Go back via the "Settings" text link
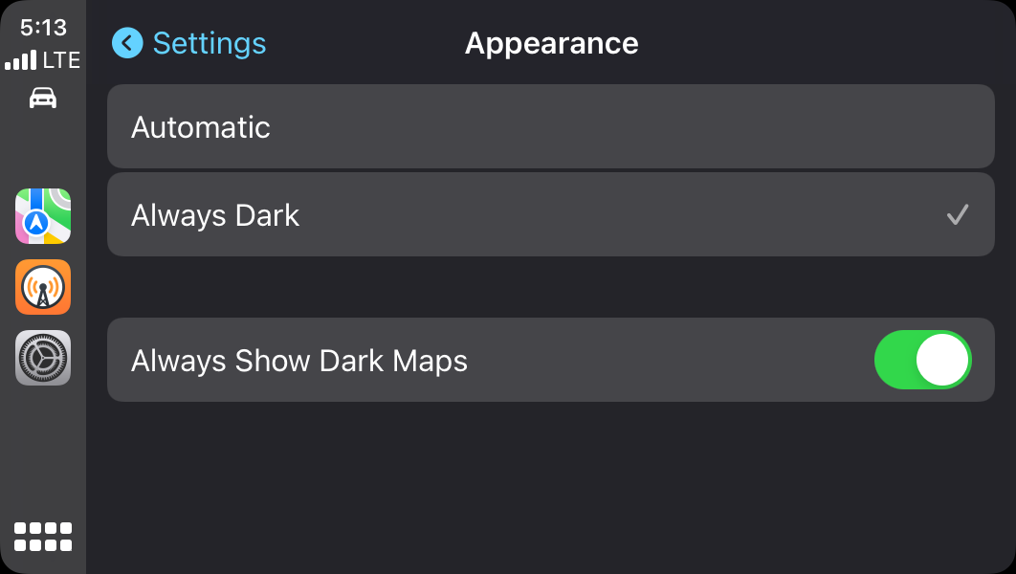Viewport: 1016px width, 574px height. [210, 43]
